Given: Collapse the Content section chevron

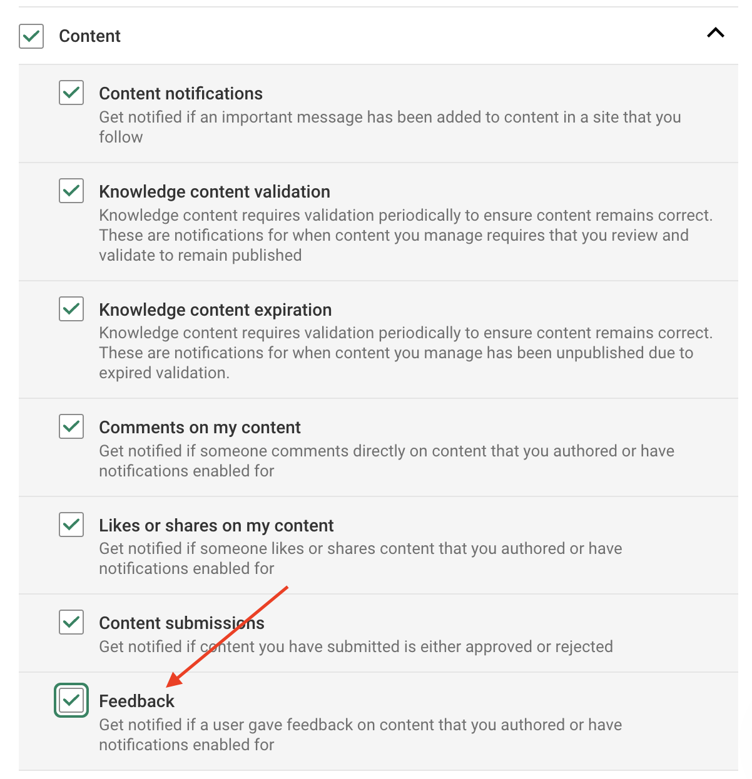Looking at the screenshot, I should tap(715, 33).
